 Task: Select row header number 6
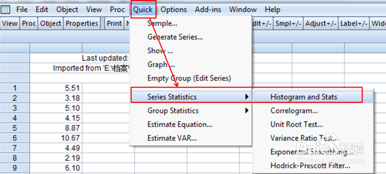tap(15, 138)
